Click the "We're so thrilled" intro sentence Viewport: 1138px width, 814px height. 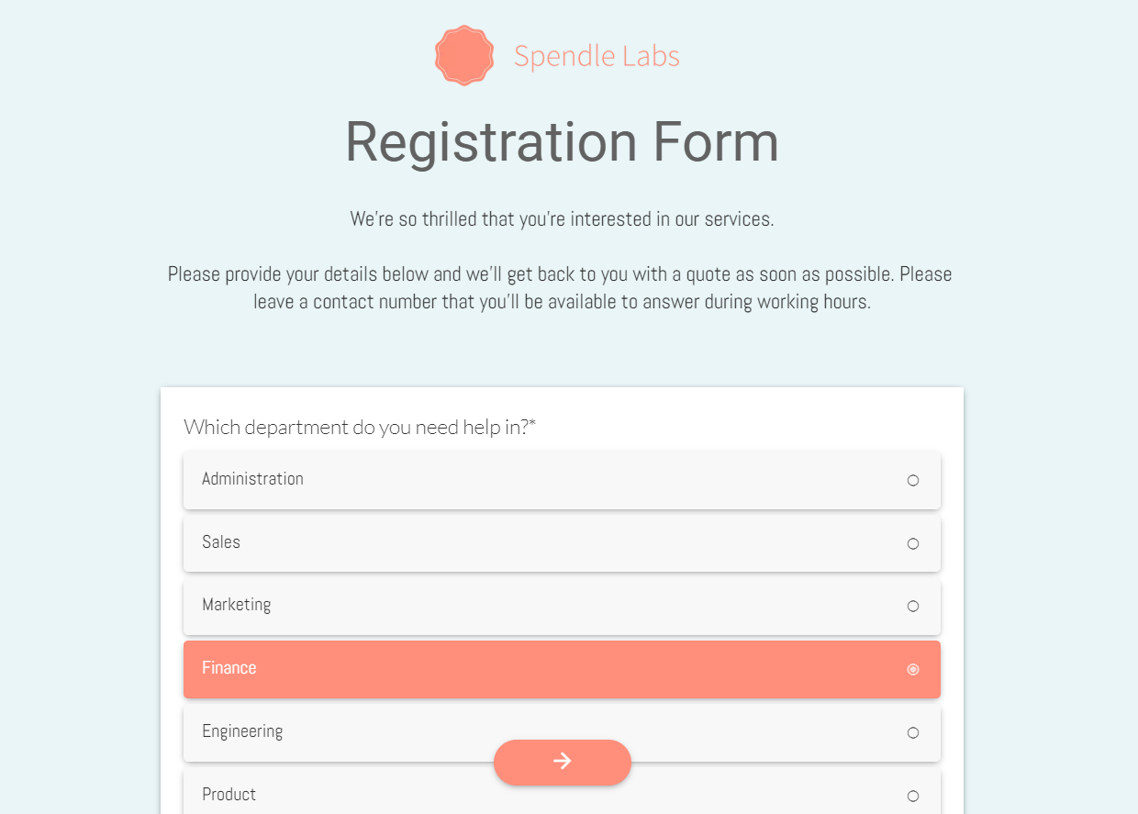[562, 219]
